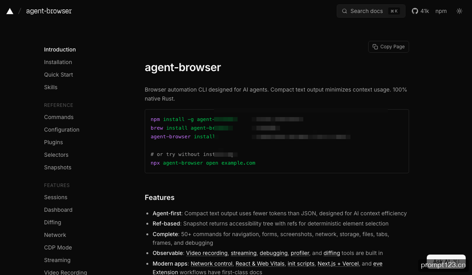Open CDP Mode sidebar item
Viewport: 472px width, 275px height.
click(58, 247)
